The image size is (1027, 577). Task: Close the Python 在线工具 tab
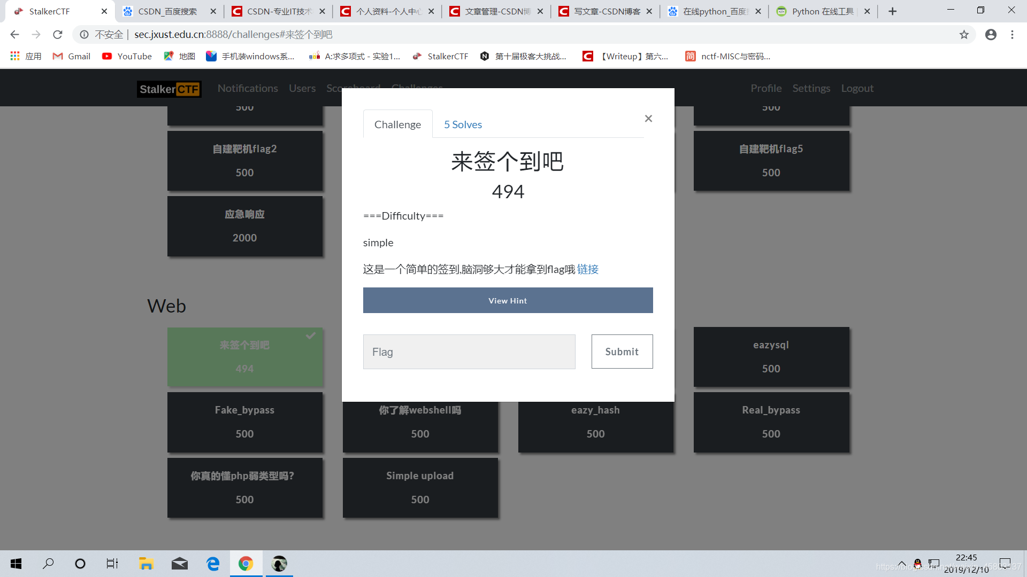(x=867, y=11)
